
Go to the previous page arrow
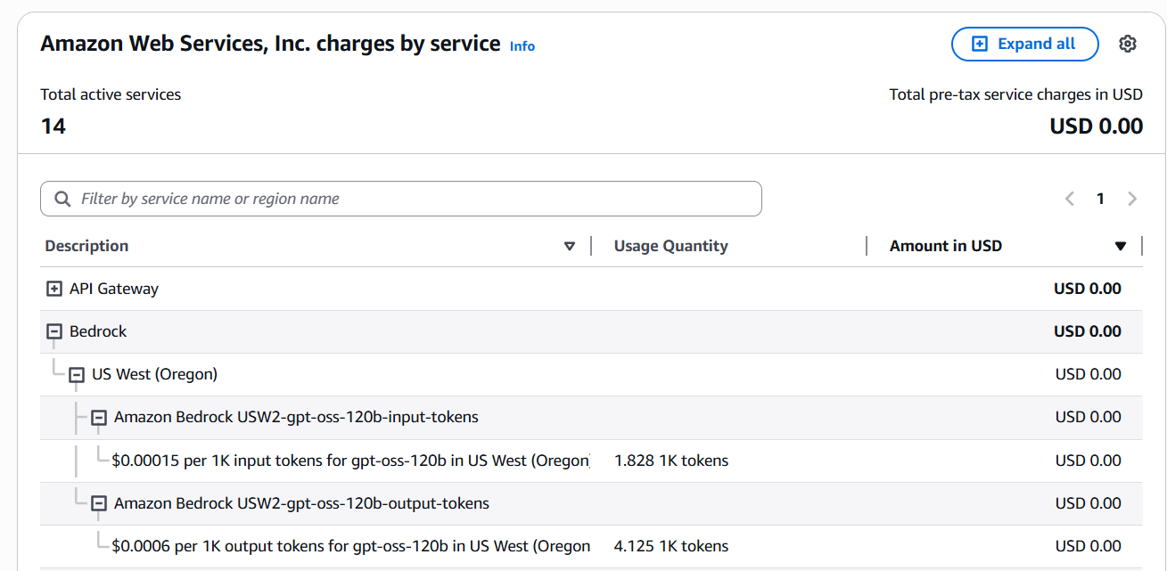pyautogui.click(x=1069, y=199)
